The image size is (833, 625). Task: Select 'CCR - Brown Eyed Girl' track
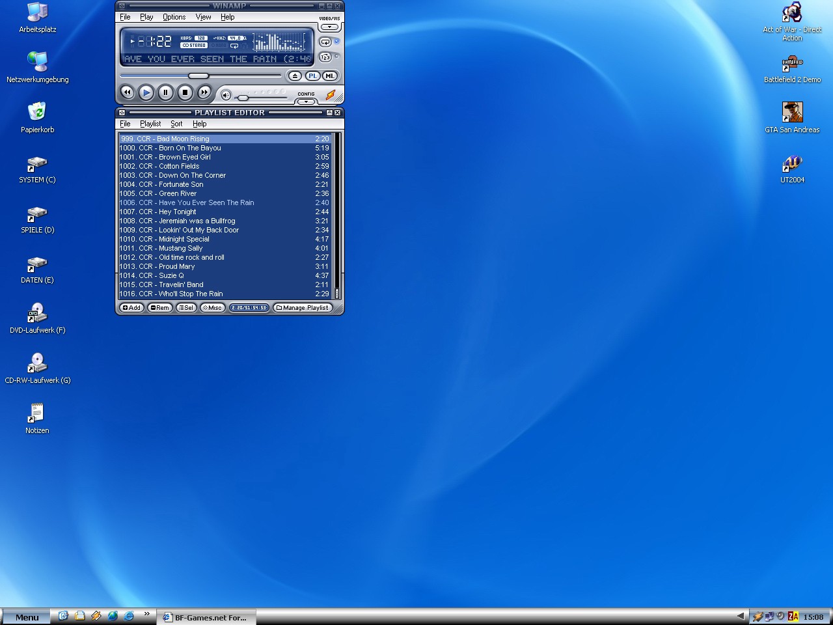tap(225, 157)
